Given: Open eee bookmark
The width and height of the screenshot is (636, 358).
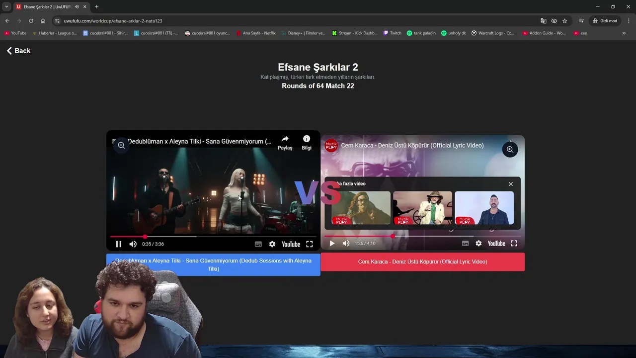Looking at the screenshot, I should (580, 33).
